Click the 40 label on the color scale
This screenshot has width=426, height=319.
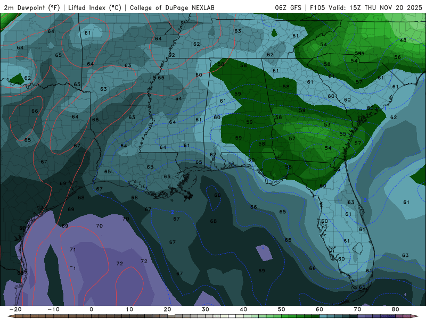243,309
